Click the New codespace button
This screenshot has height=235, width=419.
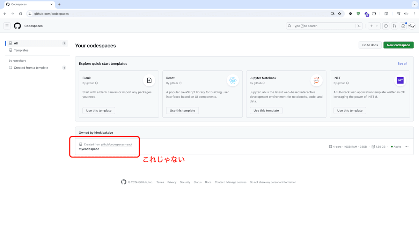coord(398,45)
